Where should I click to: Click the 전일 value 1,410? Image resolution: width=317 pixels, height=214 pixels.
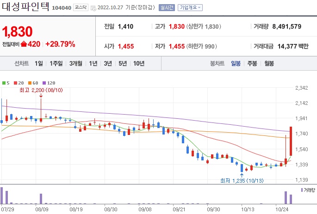pyautogui.click(x=125, y=26)
